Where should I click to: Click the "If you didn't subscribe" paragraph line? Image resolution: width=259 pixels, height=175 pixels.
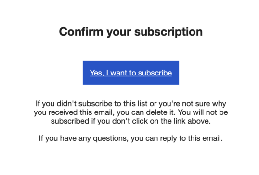[131, 104]
